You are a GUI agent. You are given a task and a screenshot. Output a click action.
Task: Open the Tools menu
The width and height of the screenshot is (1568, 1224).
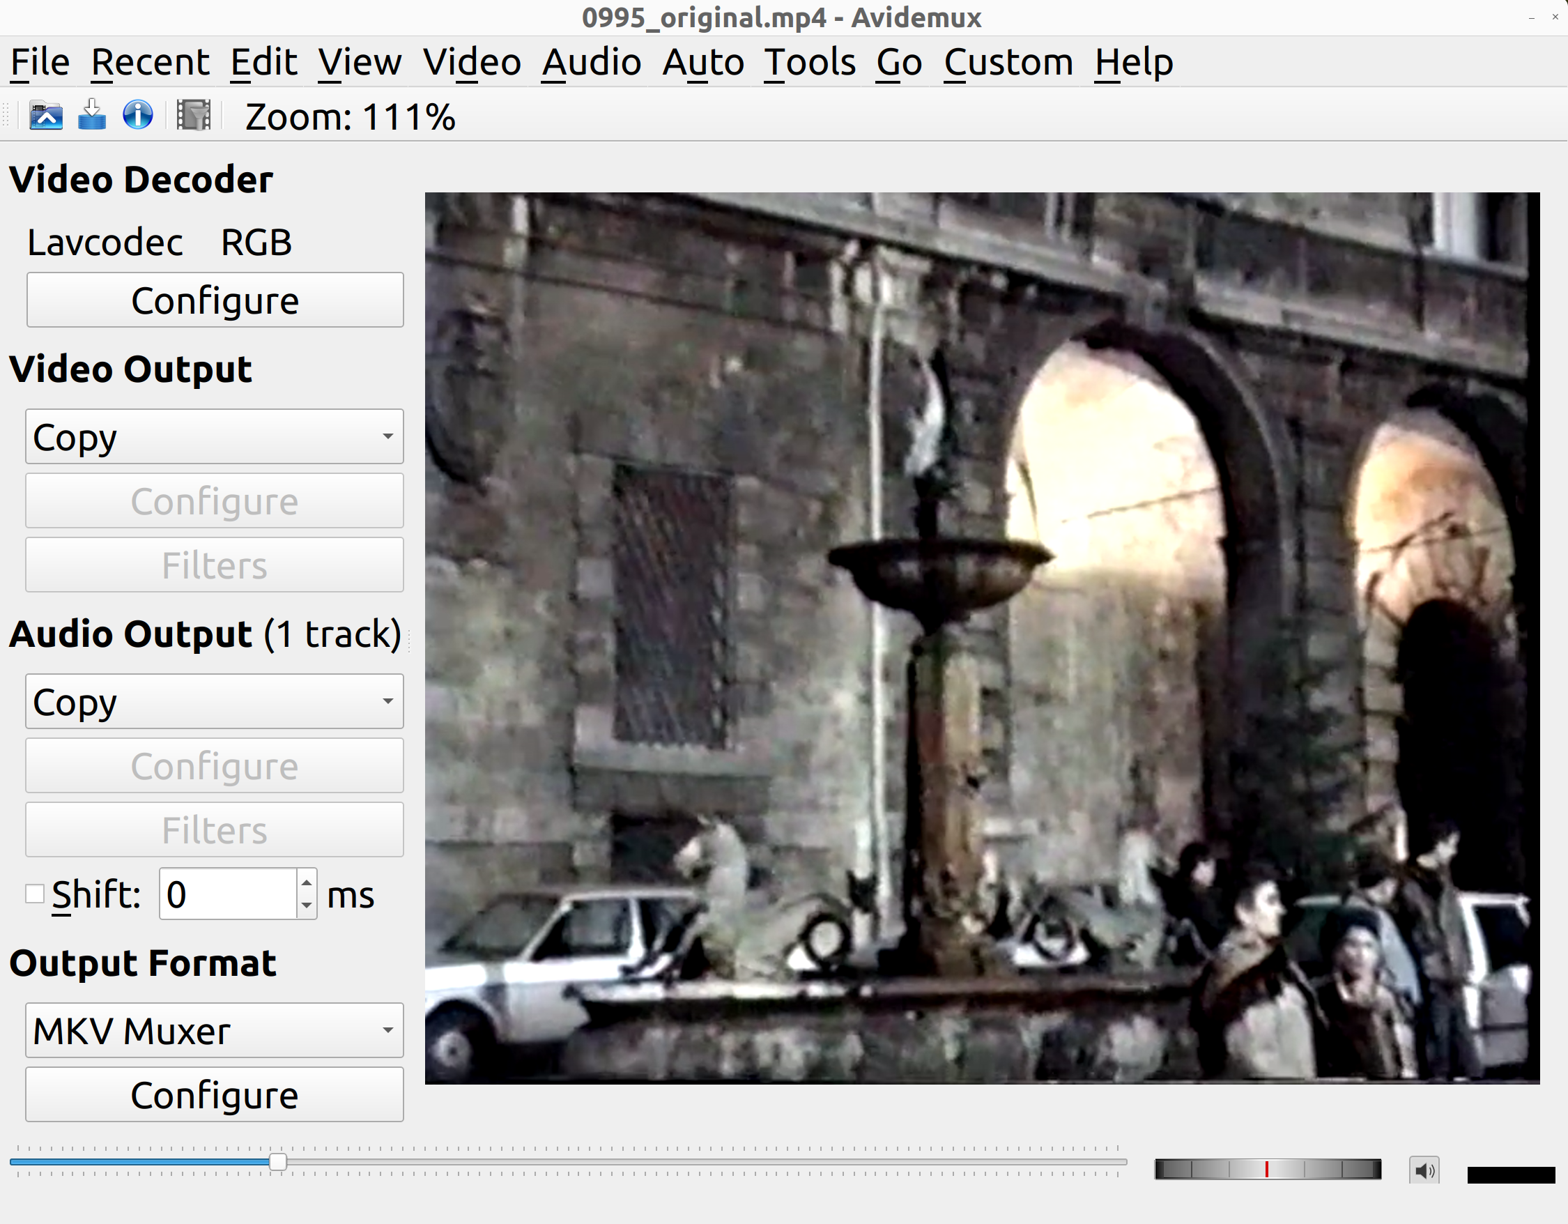[x=810, y=63]
